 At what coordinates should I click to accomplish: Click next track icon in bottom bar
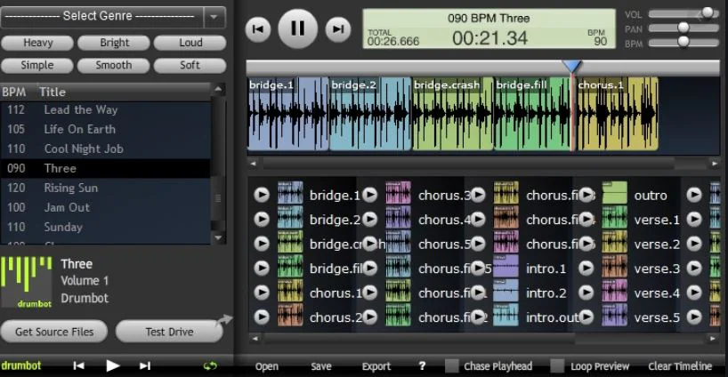[x=145, y=365]
